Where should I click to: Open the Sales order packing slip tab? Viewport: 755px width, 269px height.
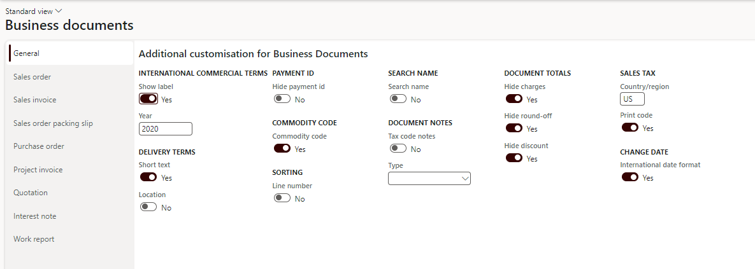(71, 123)
